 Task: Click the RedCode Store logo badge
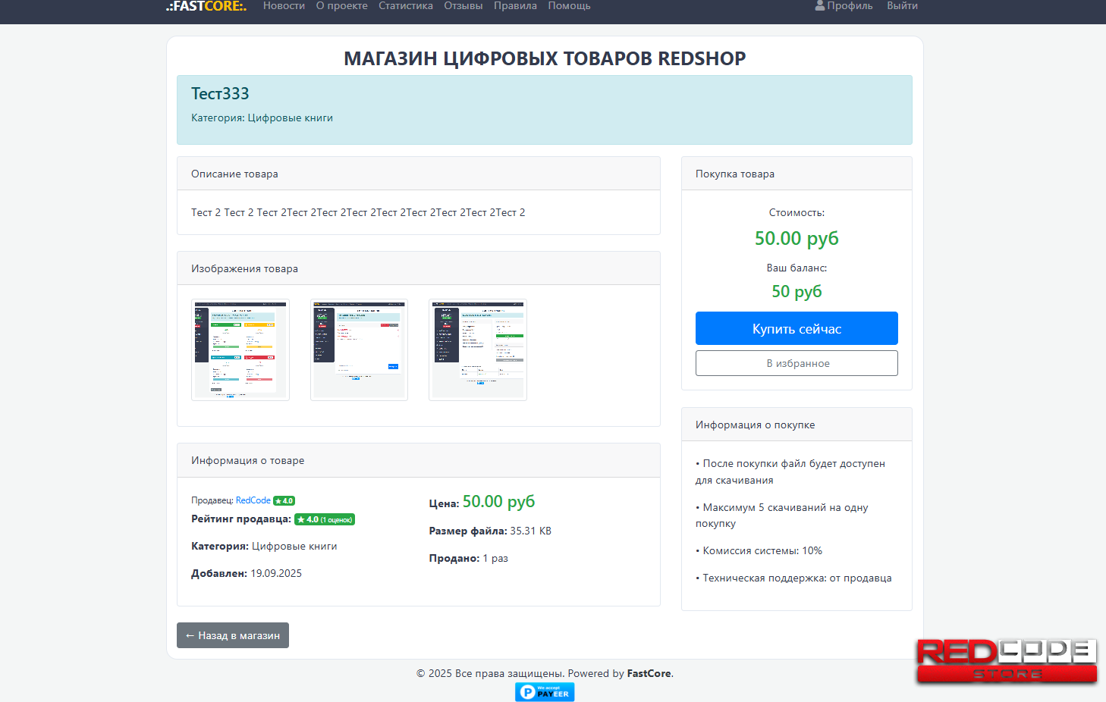click(x=1006, y=661)
